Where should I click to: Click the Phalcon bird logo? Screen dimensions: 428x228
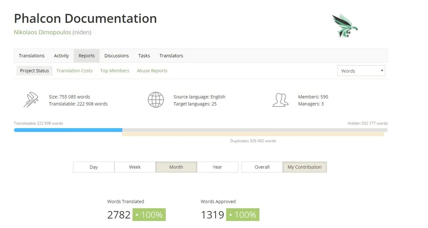(x=344, y=25)
